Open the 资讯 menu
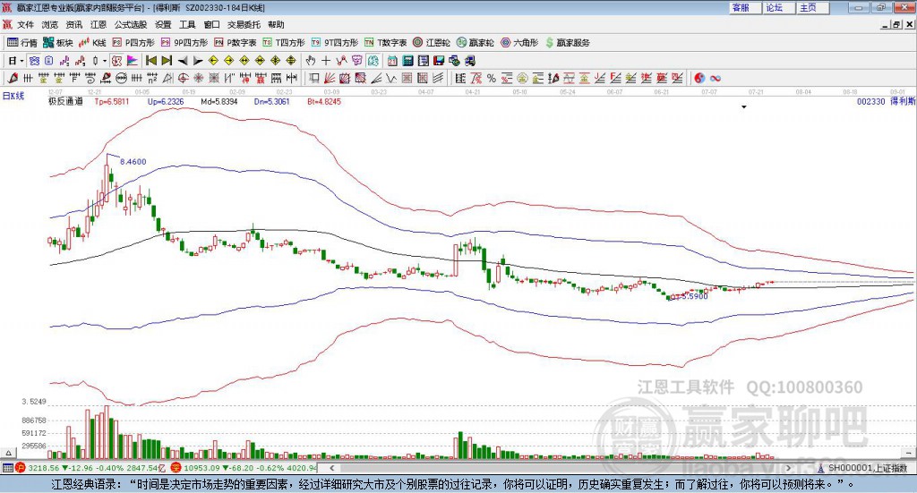The width and height of the screenshot is (917, 493). tap(74, 24)
